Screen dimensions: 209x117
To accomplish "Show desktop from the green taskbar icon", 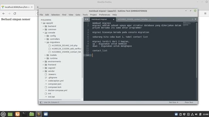I will pyautogui.click(x=10, y=114).
